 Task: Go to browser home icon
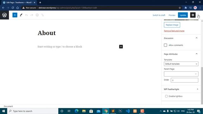tap(17, 8)
